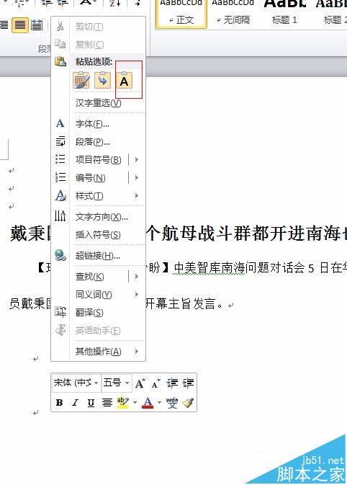
Task: Grow font size in mini toolbar
Action: pyautogui.click(x=140, y=383)
